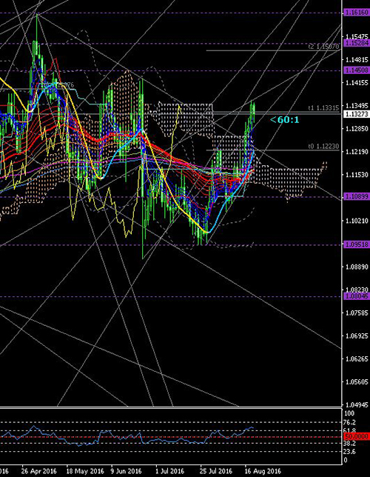The width and height of the screenshot is (370, 477).
Task: Select the 1.04945 price scale value
Action: tap(357, 405)
